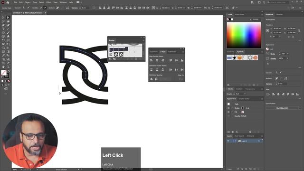The width and height of the screenshot is (304, 171).
Task: Switch to the Transparency tab
Action: [250, 89]
